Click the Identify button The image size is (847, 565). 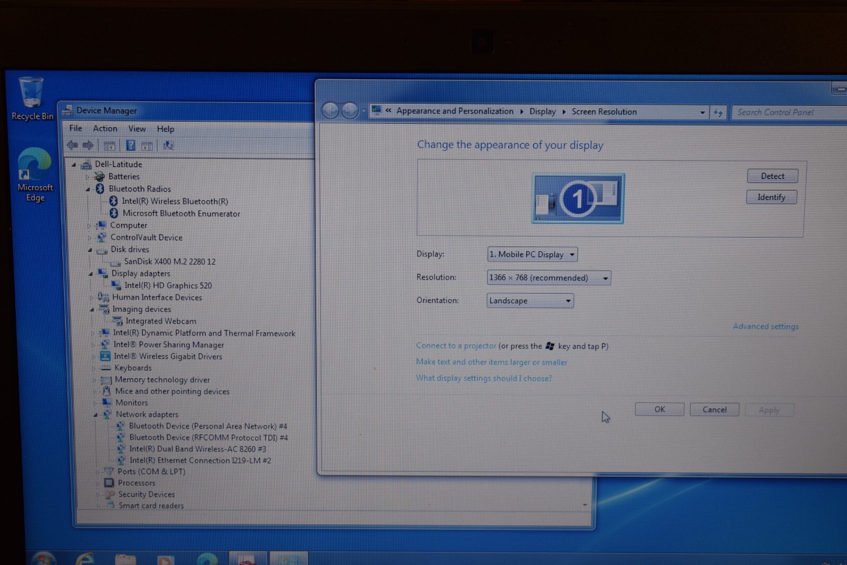[771, 197]
